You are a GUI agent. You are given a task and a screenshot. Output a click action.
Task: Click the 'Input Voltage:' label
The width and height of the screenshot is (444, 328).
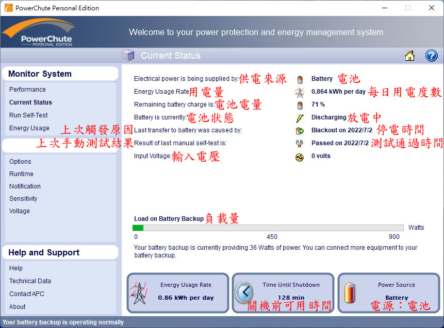click(153, 156)
